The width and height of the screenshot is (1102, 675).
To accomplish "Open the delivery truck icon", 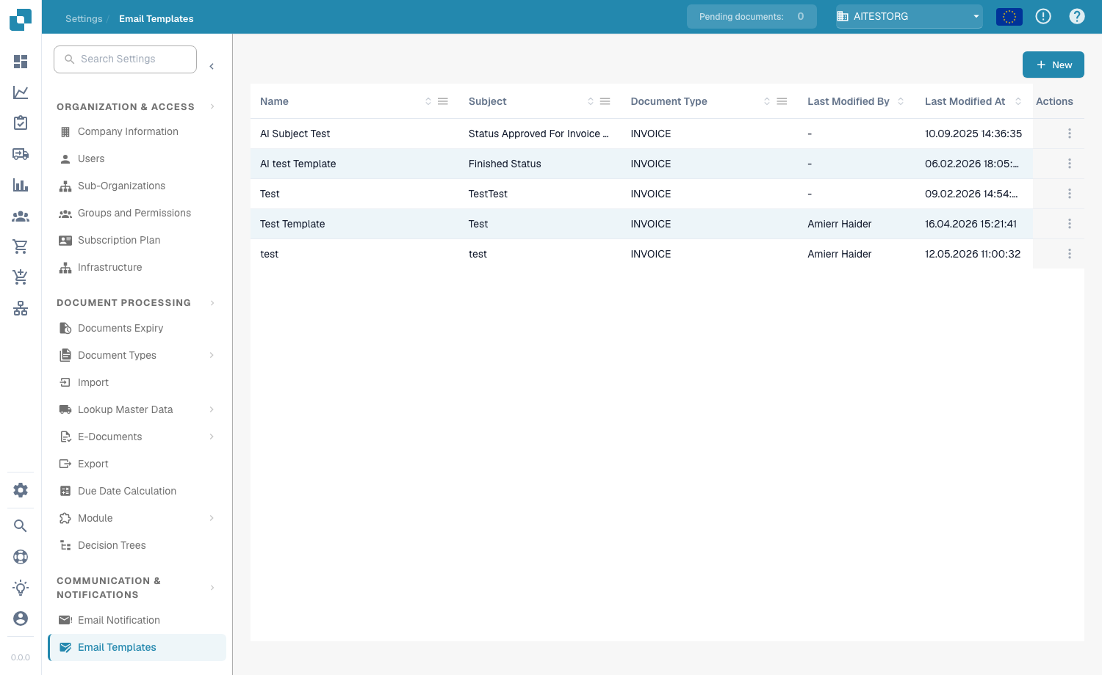I will click(x=21, y=154).
